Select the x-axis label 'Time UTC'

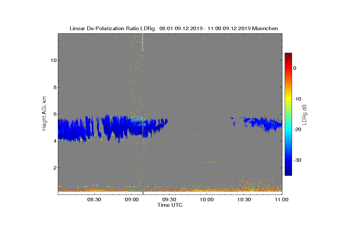click(x=170, y=205)
